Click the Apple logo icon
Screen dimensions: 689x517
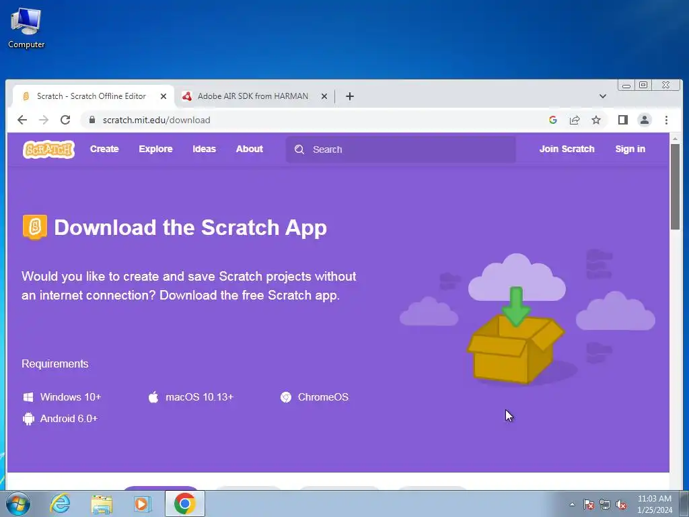pos(153,397)
